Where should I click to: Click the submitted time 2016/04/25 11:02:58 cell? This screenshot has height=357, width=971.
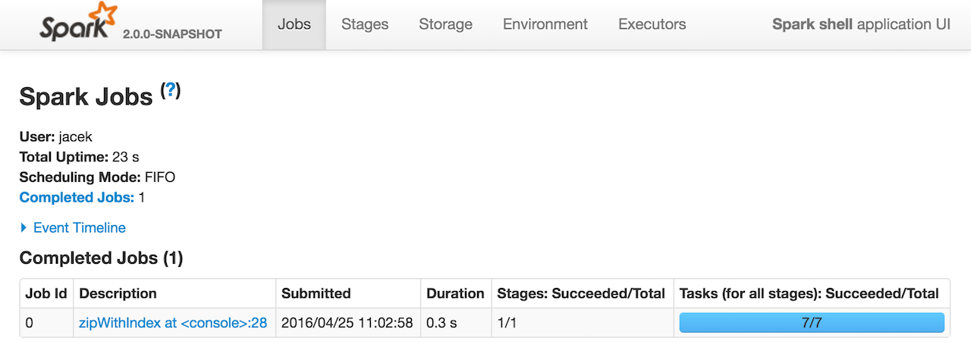click(347, 323)
